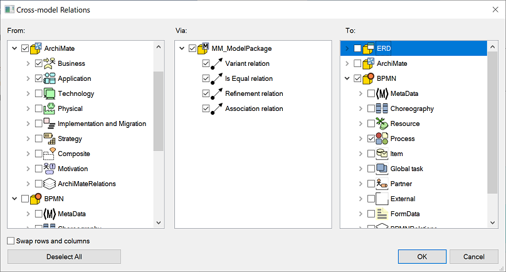Click the Technology layer icon
506x272 pixels.
[x=50, y=93]
